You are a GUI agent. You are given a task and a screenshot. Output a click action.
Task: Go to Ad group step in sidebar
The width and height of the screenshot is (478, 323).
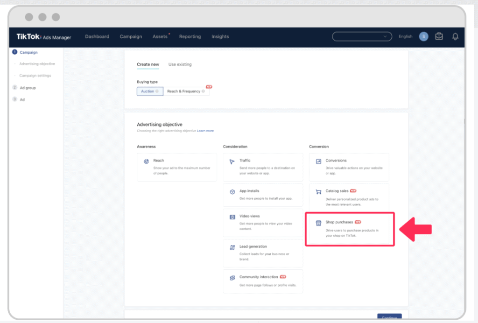tap(28, 88)
